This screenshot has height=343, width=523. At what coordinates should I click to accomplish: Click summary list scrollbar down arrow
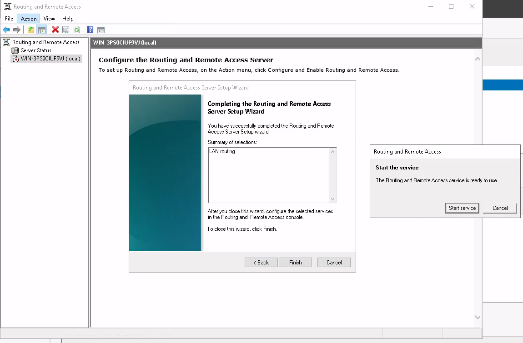tap(332, 199)
